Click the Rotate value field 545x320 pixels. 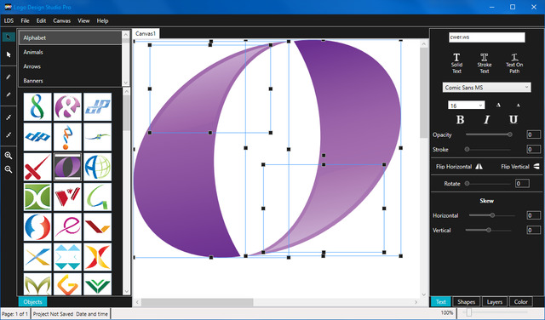522,184
